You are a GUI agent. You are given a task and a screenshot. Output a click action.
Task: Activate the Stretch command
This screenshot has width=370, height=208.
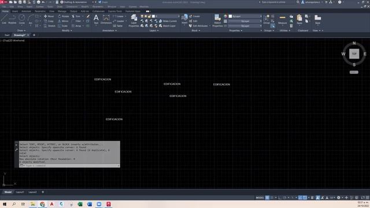click(x=50, y=25)
